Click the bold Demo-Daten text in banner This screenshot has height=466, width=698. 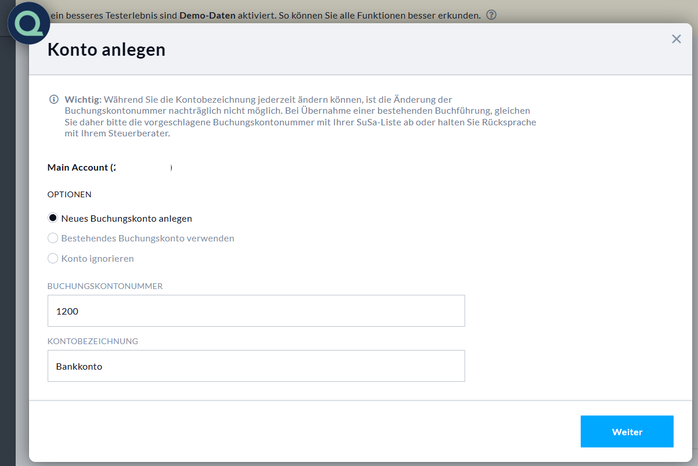[207, 16]
